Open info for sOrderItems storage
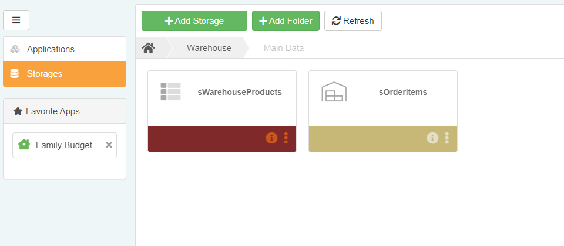The width and height of the screenshot is (564, 246). point(432,138)
